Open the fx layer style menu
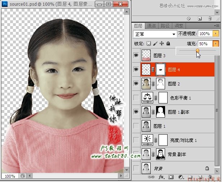The width and height of the screenshot is (222, 182). [x=161, y=177]
